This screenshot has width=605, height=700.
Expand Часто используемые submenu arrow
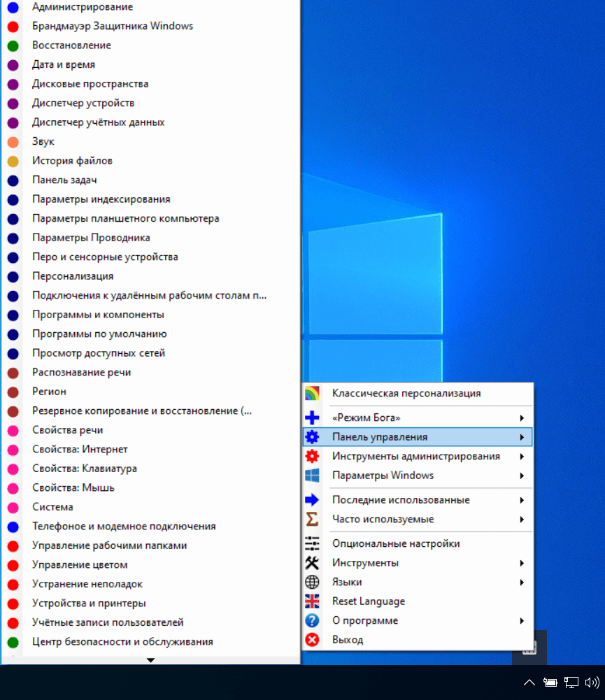522,519
